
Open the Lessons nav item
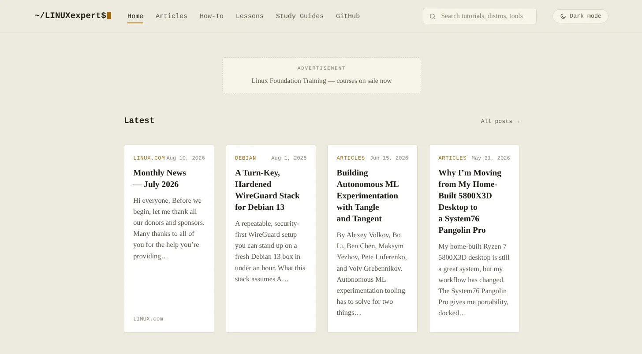pyautogui.click(x=250, y=16)
